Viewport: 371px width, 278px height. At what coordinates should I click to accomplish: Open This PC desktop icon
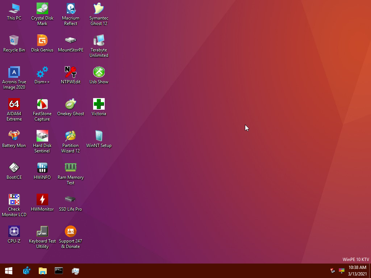14,11
